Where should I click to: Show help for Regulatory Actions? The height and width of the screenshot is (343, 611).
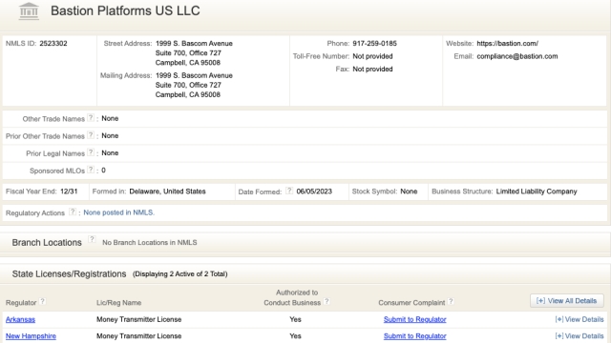pyautogui.click(x=73, y=212)
